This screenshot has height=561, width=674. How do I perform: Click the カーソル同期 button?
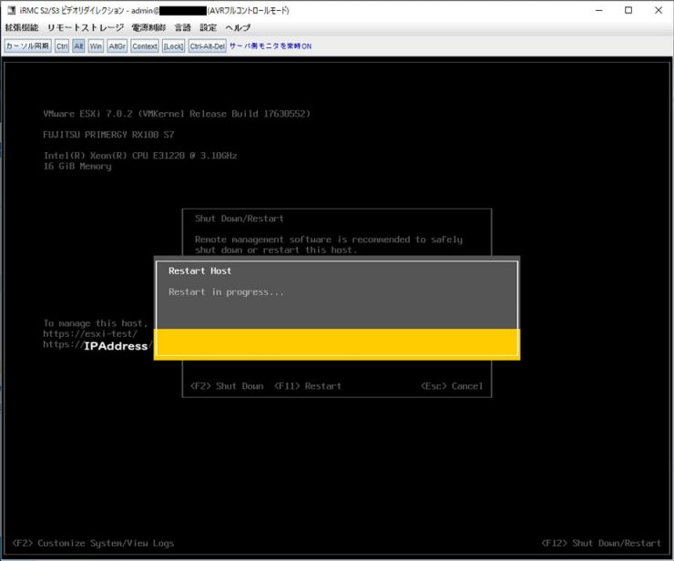[x=28, y=46]
